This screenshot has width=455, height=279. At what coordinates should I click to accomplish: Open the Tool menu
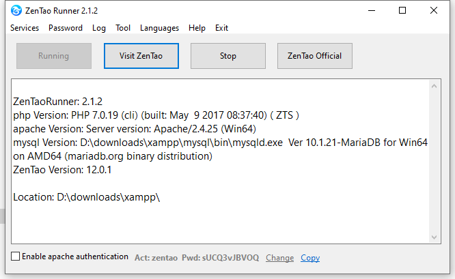pos(123,28)
